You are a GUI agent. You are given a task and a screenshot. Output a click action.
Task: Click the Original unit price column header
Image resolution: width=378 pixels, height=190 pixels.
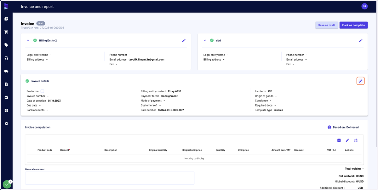[x=192, y=150]
